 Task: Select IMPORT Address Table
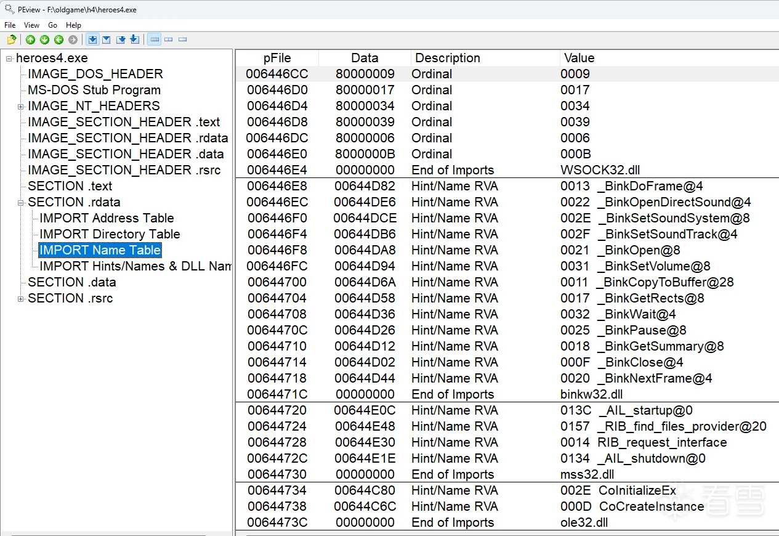[107, 218]
